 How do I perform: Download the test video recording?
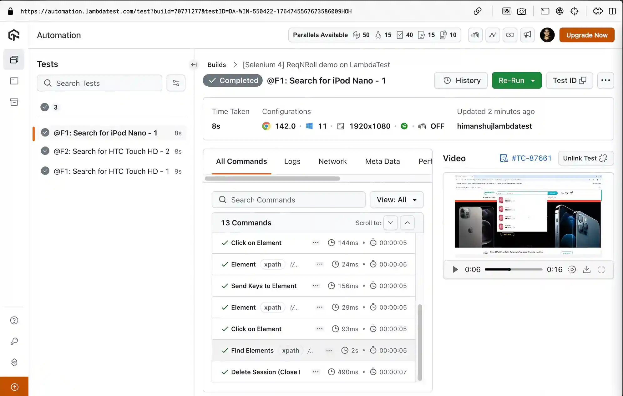587,270
